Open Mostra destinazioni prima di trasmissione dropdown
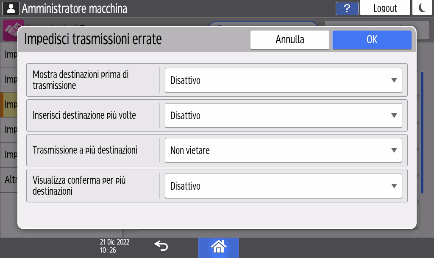434x258 pixels. tap(284, 80)
